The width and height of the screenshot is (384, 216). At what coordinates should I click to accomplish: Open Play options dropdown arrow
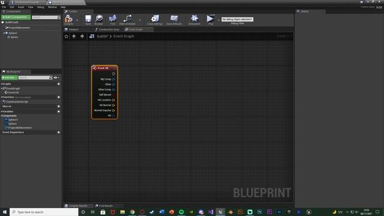218,20
